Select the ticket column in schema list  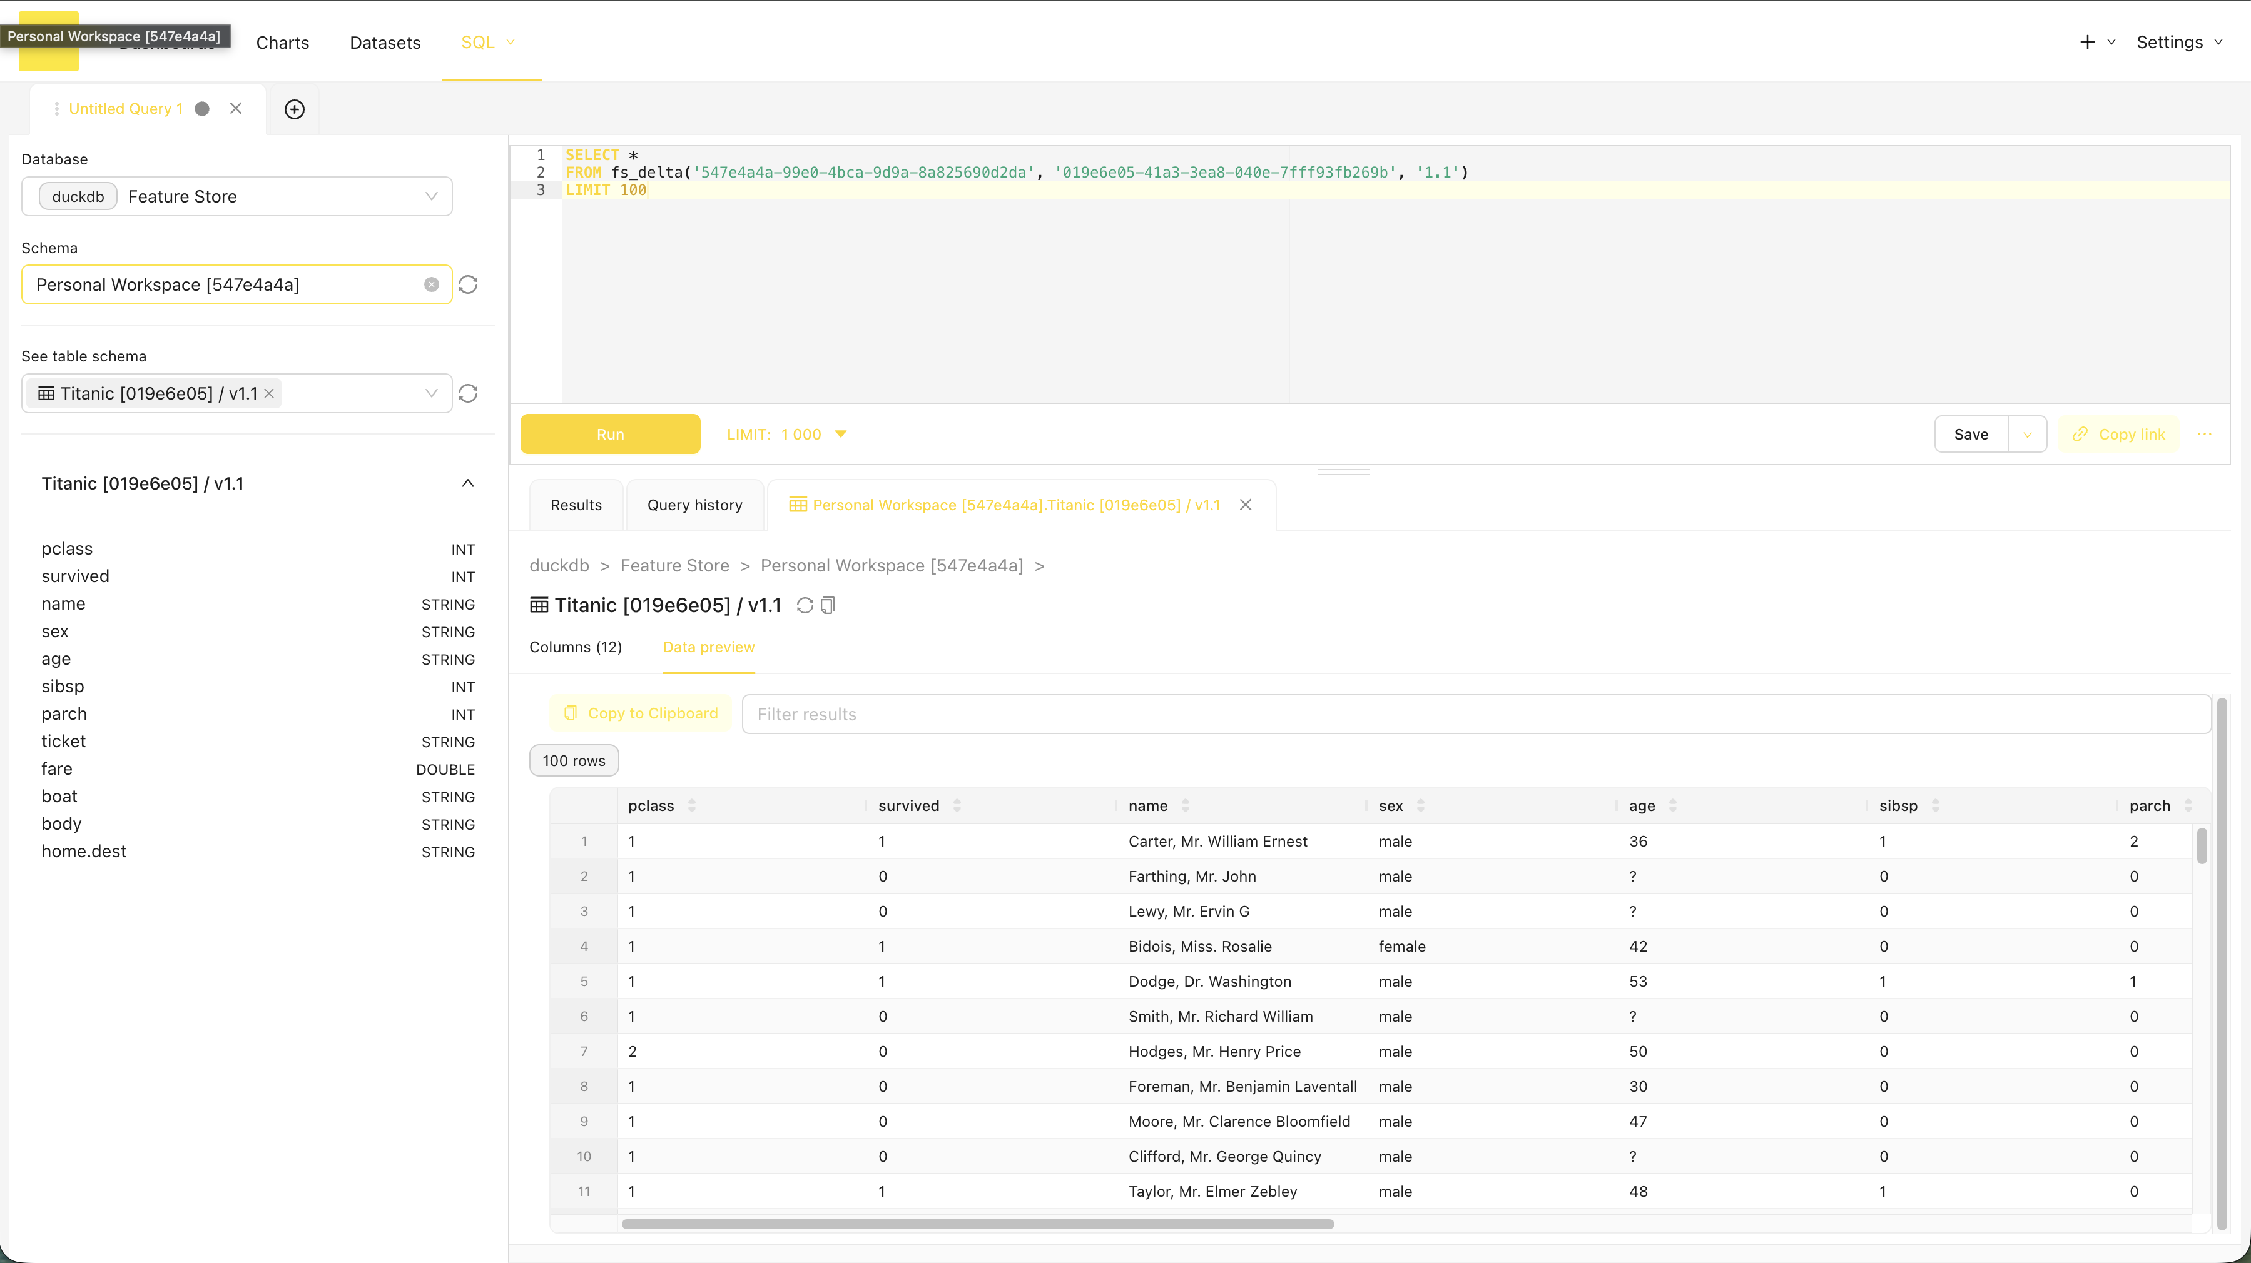coord(258,742)
